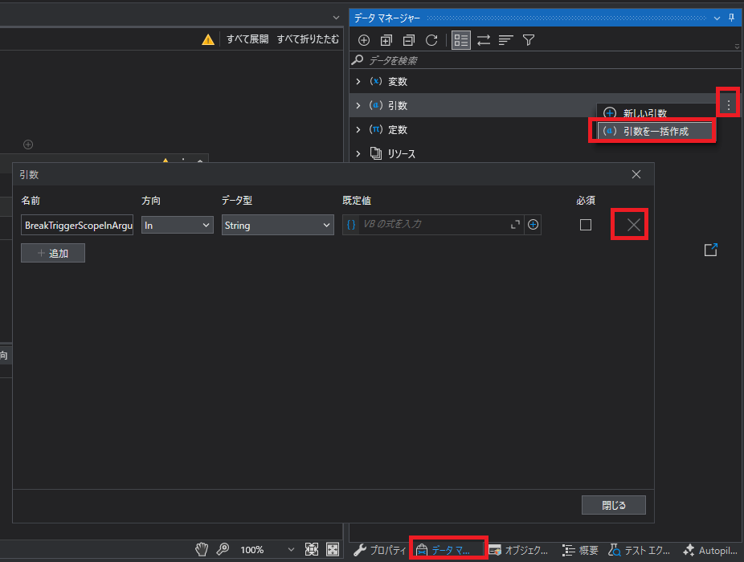This screenshot has width=744, height=562.
Task: Expand the 変数 tree node
Action: click(x=358, y=82)
